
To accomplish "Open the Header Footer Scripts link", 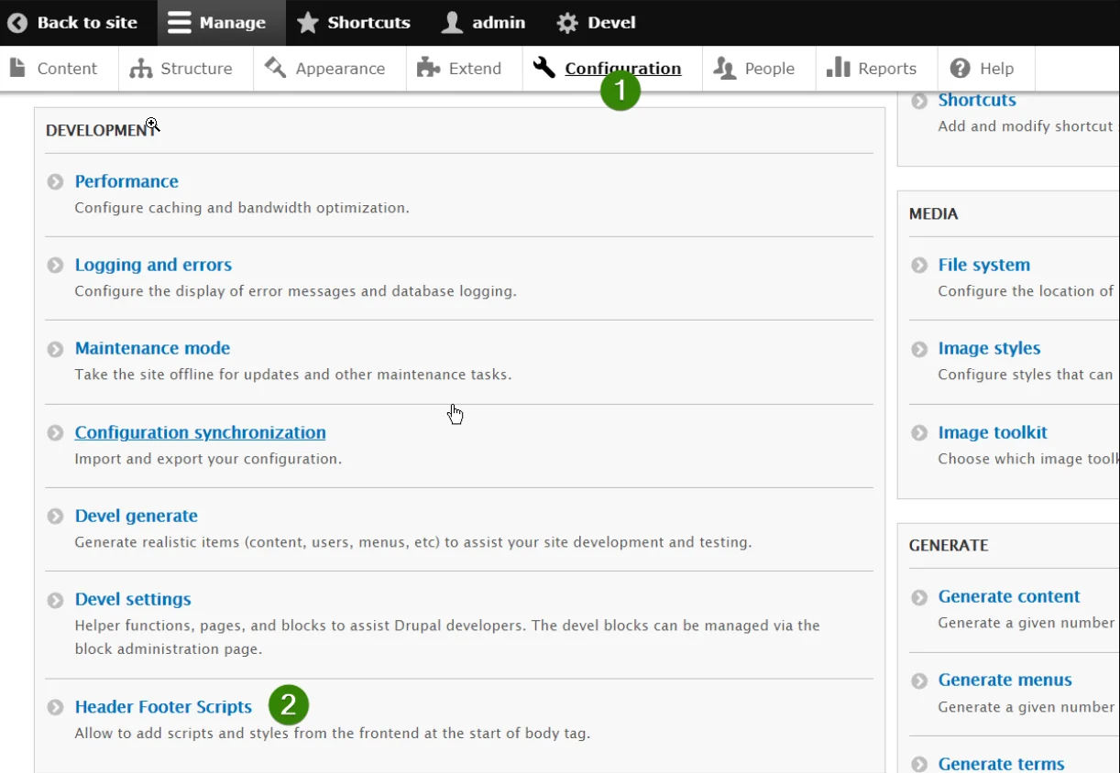I will click(x=163, y=706).
